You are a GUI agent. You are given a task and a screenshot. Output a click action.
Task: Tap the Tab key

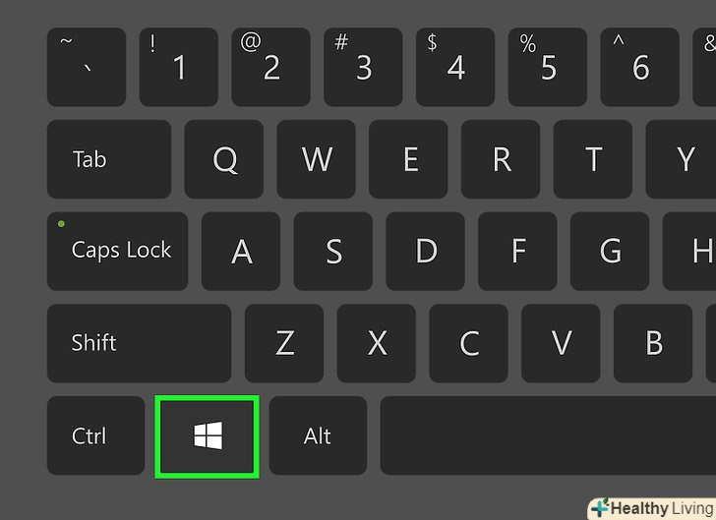coord(109,159)
